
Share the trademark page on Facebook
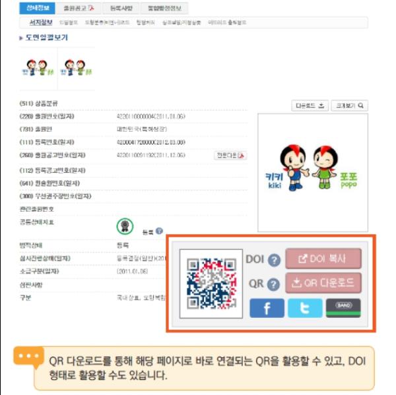coord(267,308)
